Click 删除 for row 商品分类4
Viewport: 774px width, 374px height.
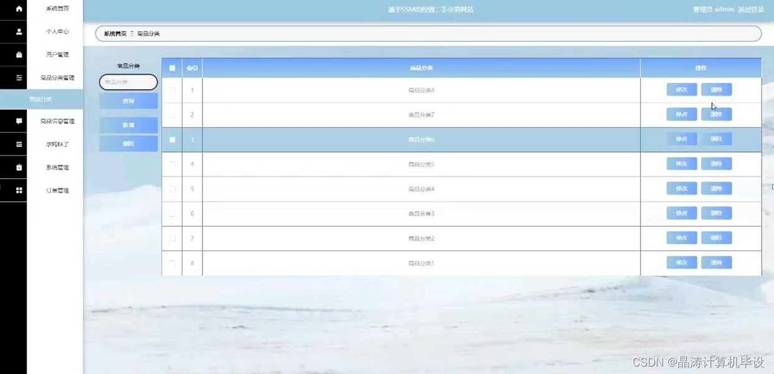pyautogui.click(x=716, y=188)
